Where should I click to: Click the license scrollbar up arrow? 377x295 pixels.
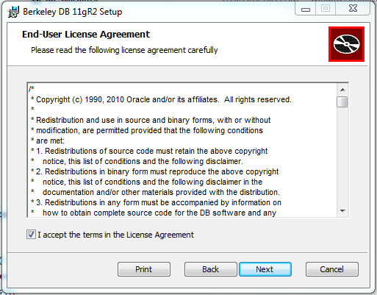(342, 90)
